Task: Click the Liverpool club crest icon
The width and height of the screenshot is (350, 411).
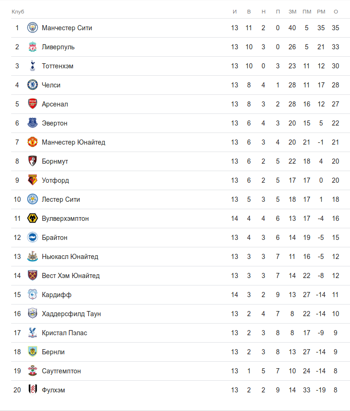Action: pos(32,47)
